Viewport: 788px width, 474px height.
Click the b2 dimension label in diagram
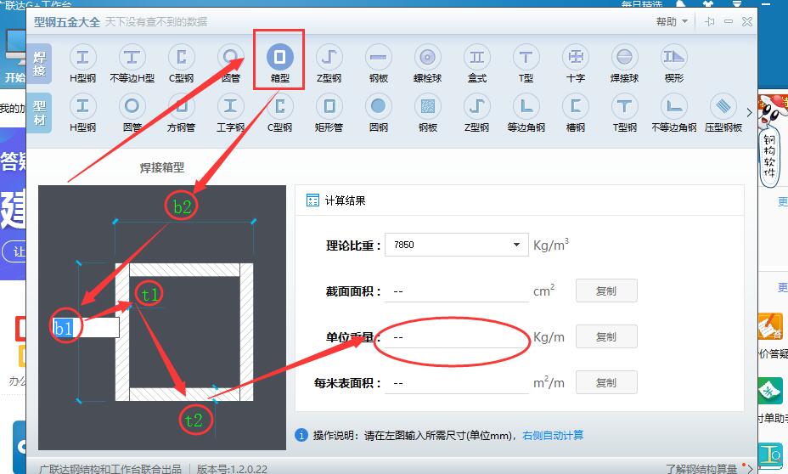click(x=182, y=206)
